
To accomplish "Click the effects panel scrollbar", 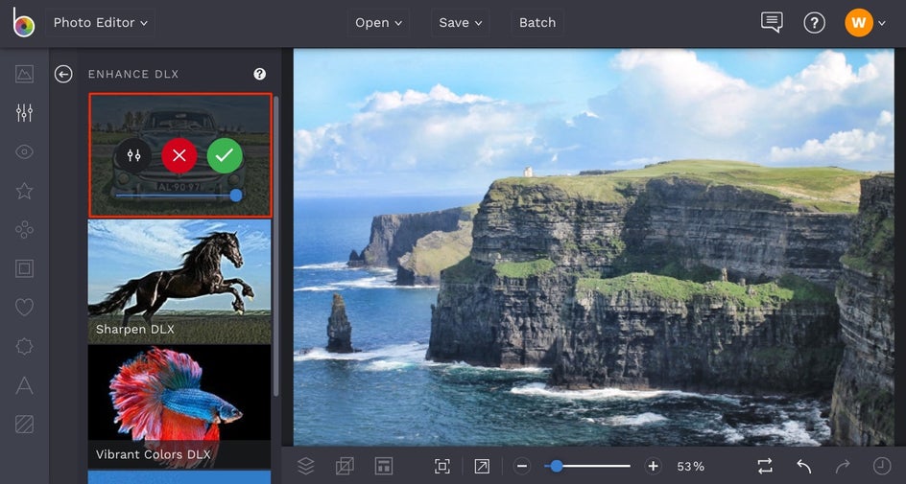I will click(276, 247).
